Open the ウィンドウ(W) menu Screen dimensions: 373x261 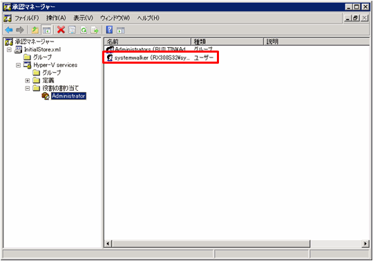115,18
